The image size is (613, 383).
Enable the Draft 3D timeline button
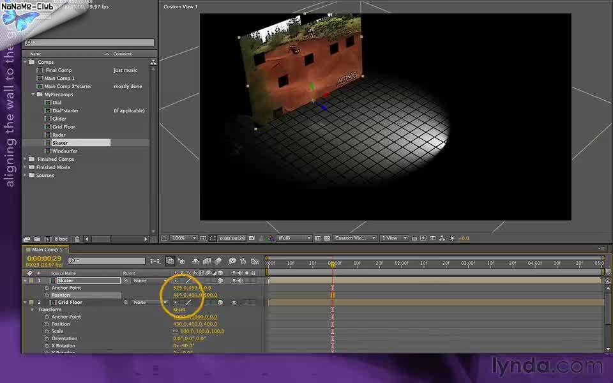pos(181,261)
